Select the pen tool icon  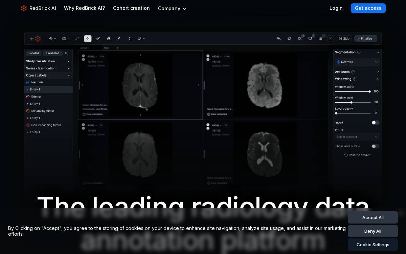pos(108,39)
